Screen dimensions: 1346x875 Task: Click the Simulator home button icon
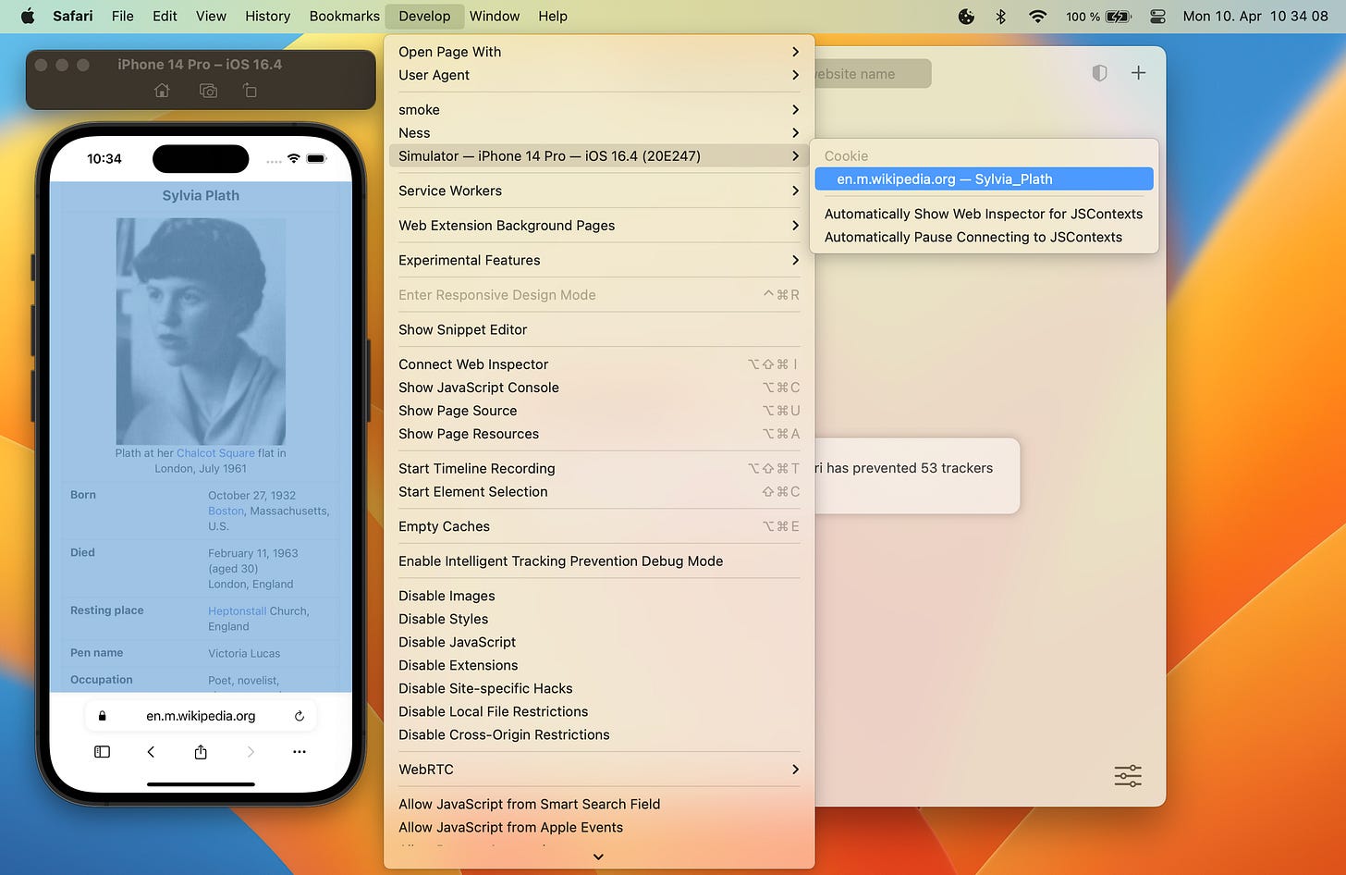(162, 91)
